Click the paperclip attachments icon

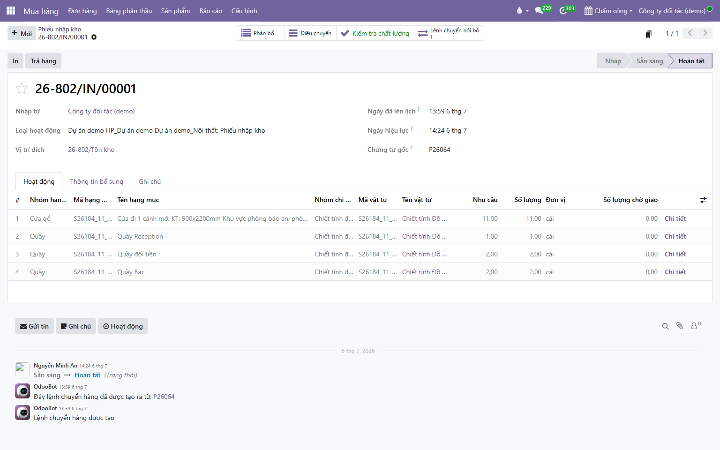[x=680, y=326]
